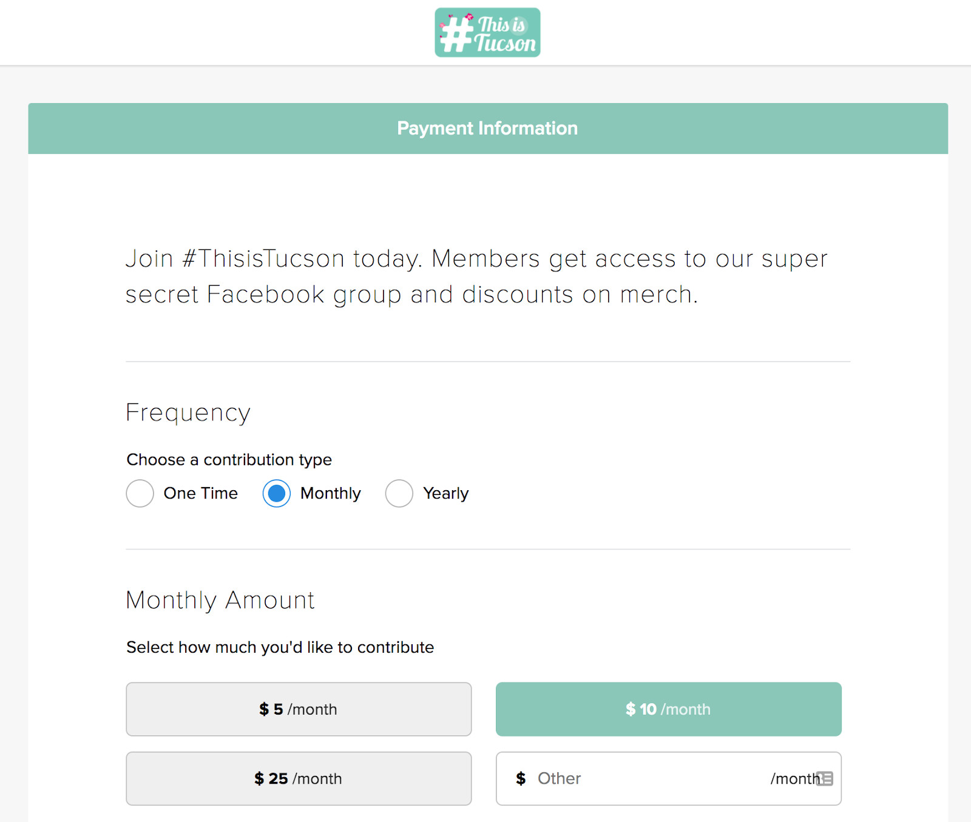Click the "Yearly" label text

(x=445, y=493)
